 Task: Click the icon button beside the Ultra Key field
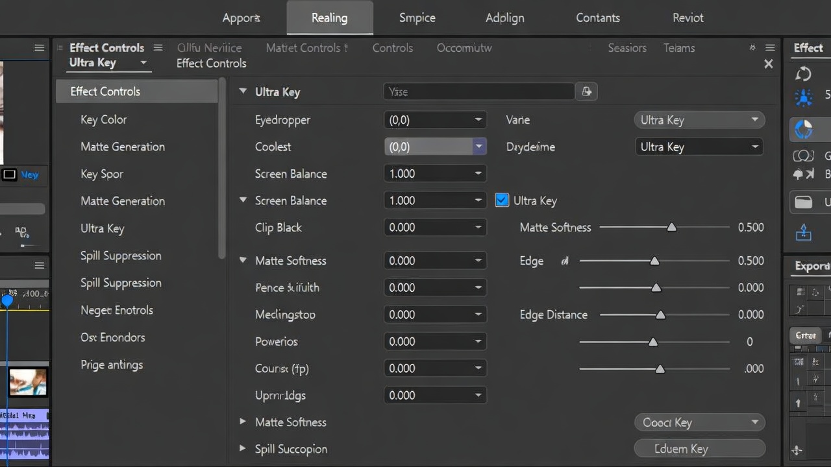coord(587,91)
